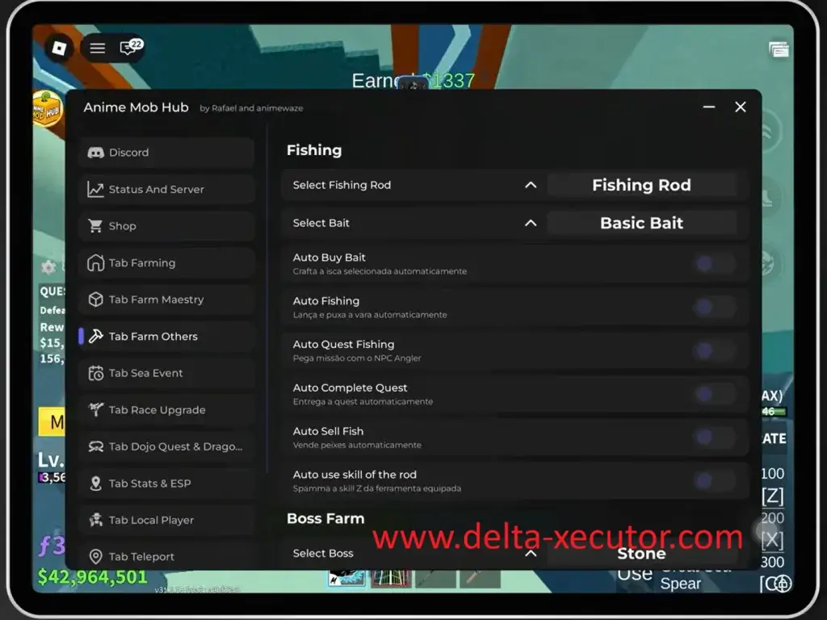Click the Tab Sea Event calendar icon
This screenshot has height=620, width=827.
[95, 373]
